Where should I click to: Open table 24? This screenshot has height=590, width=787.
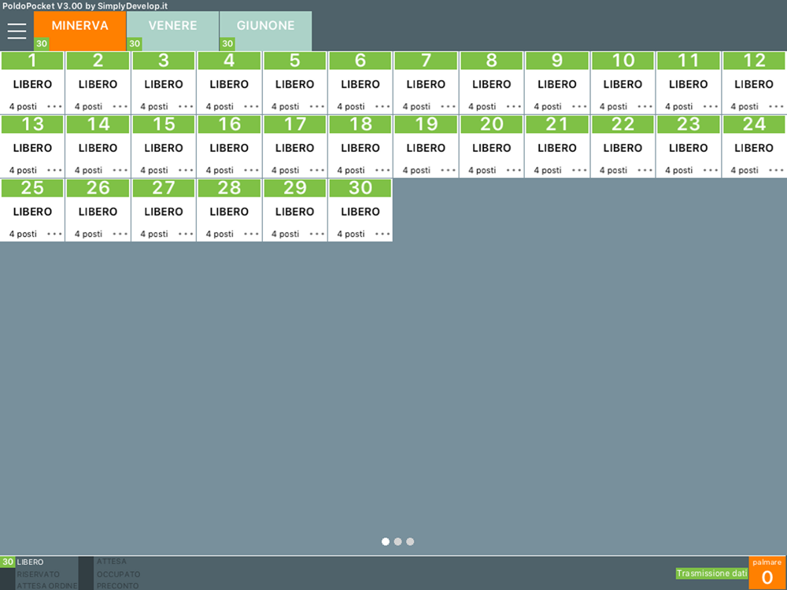point(754,146)
